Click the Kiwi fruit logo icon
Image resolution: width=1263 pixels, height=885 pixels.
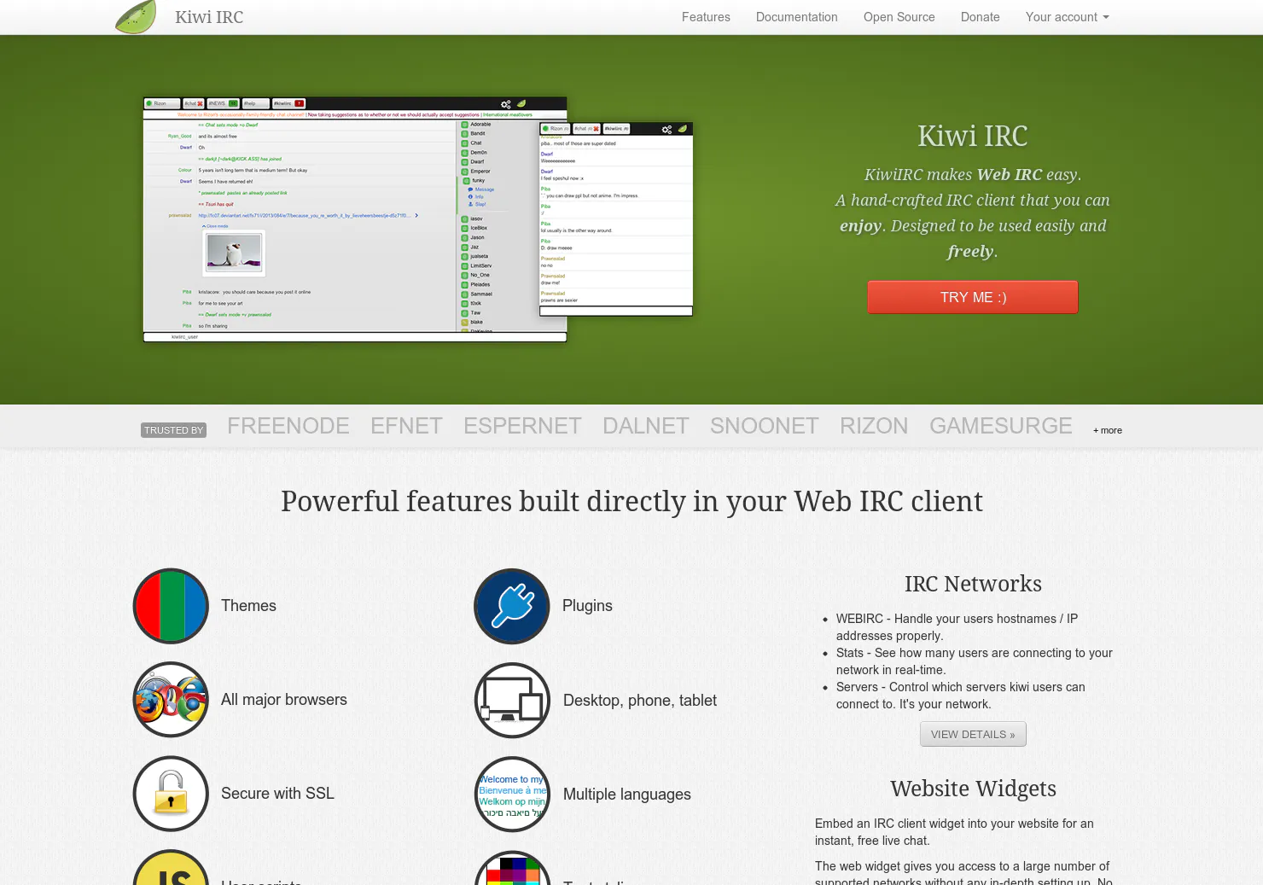tap(137, 16)
